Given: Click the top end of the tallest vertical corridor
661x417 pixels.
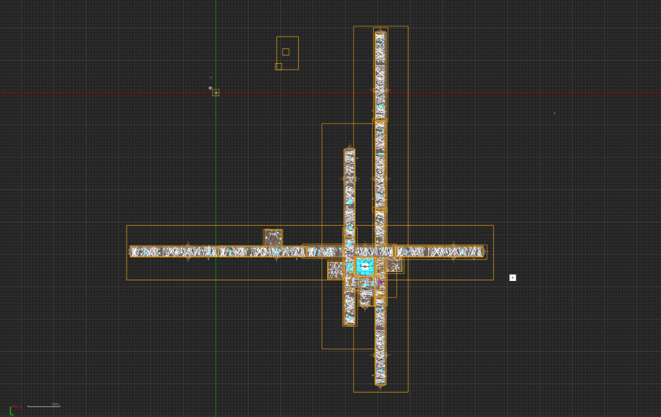Looking at the screenshot, I should [x=380, y=34].
